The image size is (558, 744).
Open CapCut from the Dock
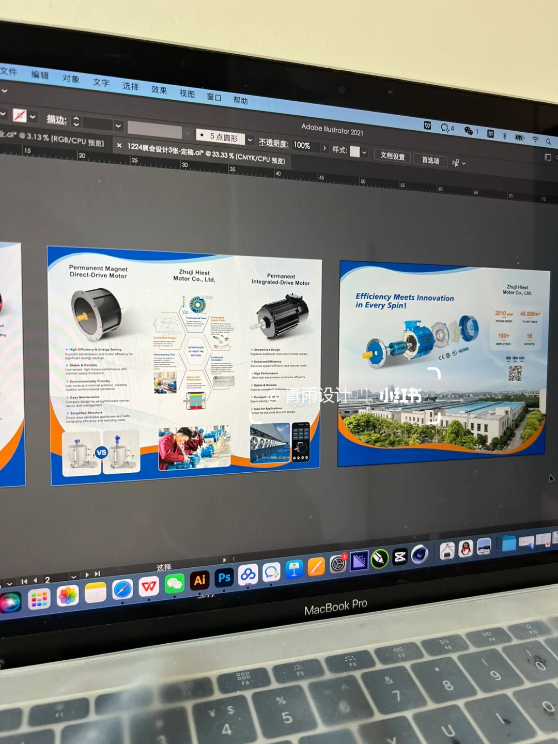pos(400,557)
